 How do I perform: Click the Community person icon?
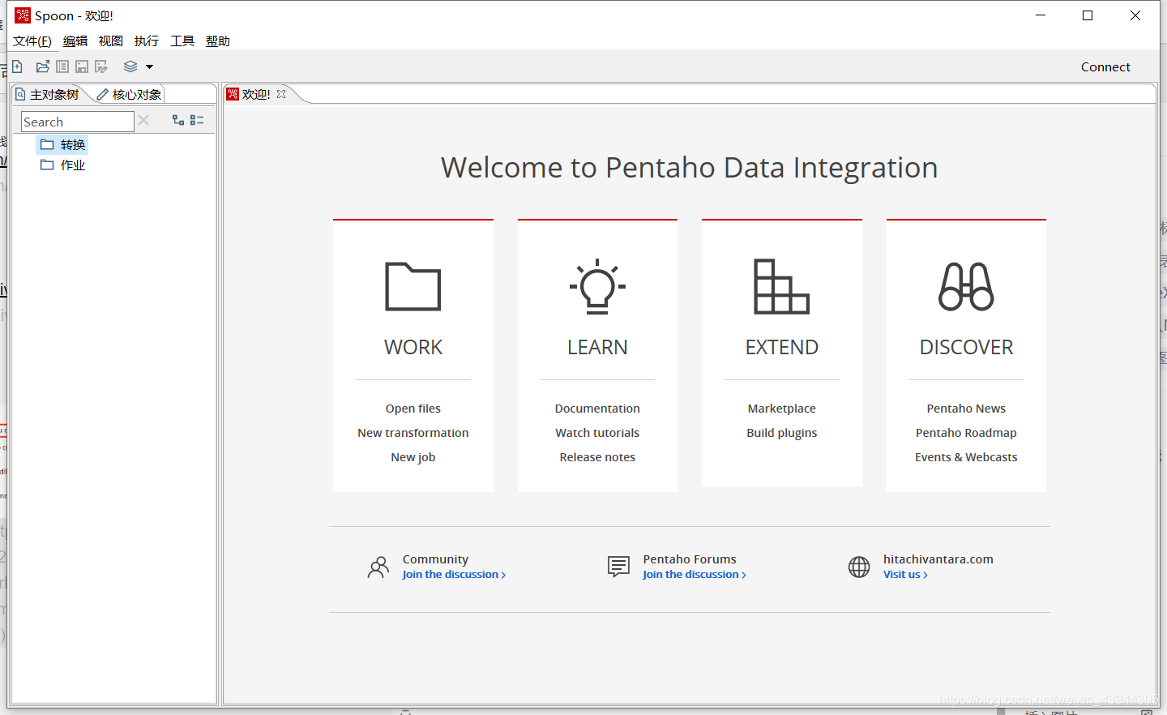click(378, 567)
